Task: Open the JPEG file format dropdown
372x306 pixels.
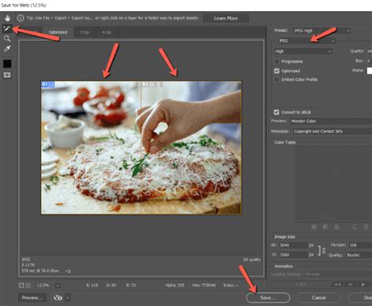Action: tap(306, 41)
